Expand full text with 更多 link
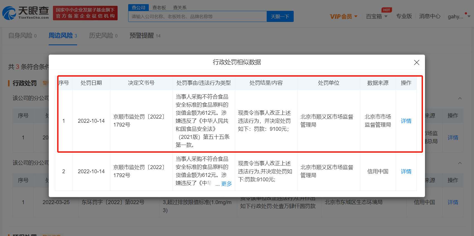 (226, 184)
